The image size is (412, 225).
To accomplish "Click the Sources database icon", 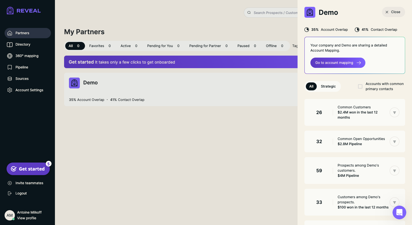I will [x=10, y=79].
